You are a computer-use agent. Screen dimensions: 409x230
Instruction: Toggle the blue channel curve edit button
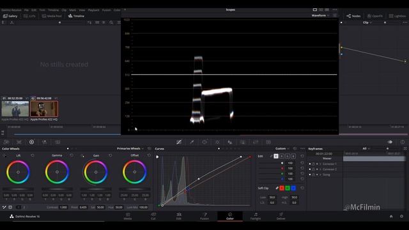(293, 156)
